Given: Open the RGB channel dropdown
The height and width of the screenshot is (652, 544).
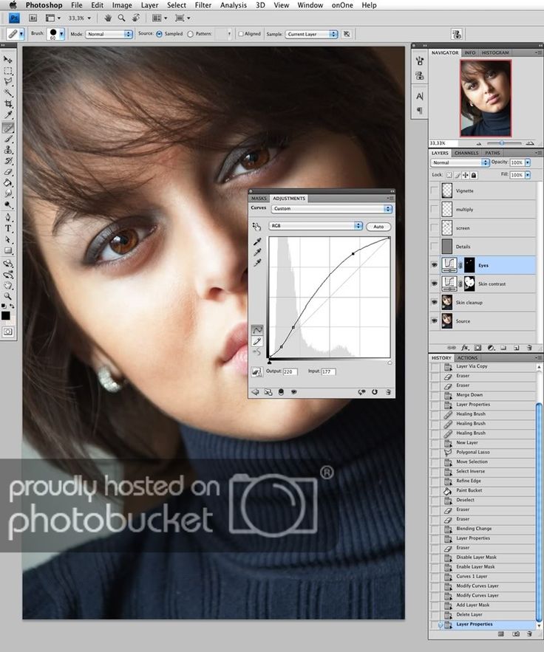Looking at the screenshot, I should pos(316,226).
